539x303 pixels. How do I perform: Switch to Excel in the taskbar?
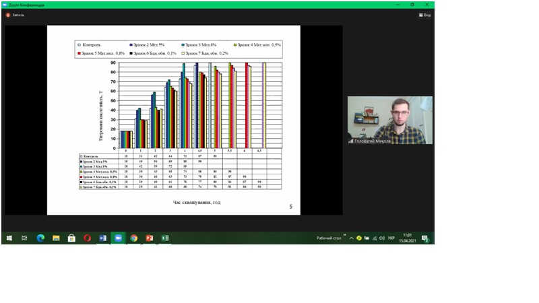click(x=165, y=238)
